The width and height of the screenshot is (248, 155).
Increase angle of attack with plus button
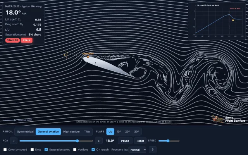[99, 141]
